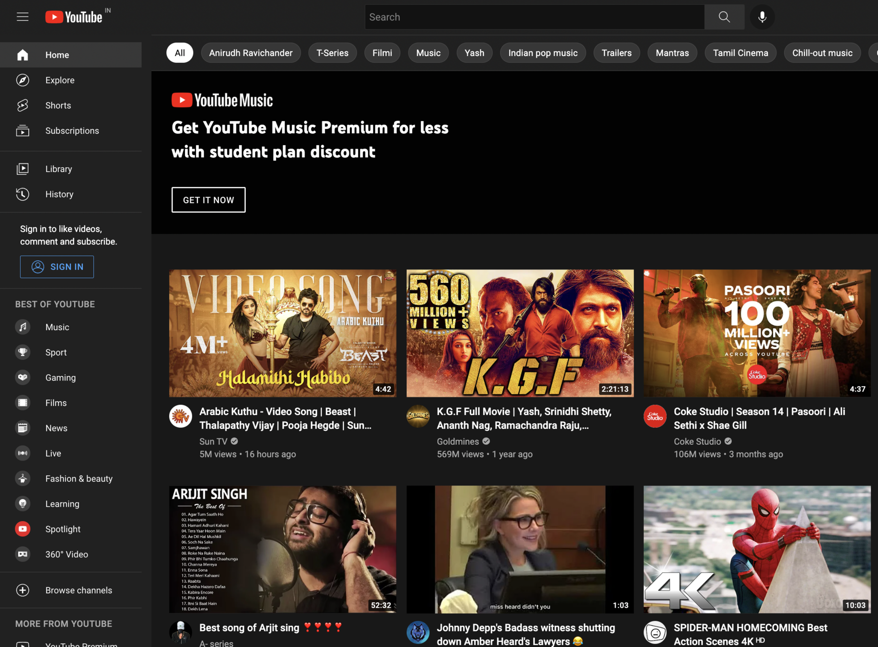Select the Yash filter chip
The height and width of the screenshot is (647, 878).
point(474,53)
